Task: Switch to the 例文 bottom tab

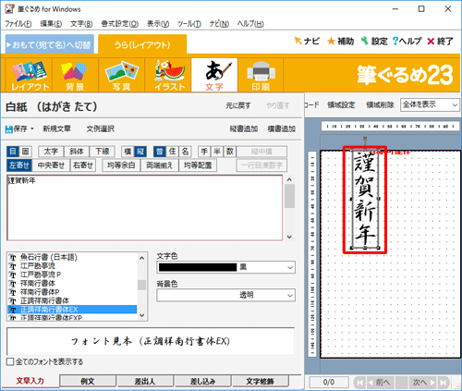Action: click(88, 381)
